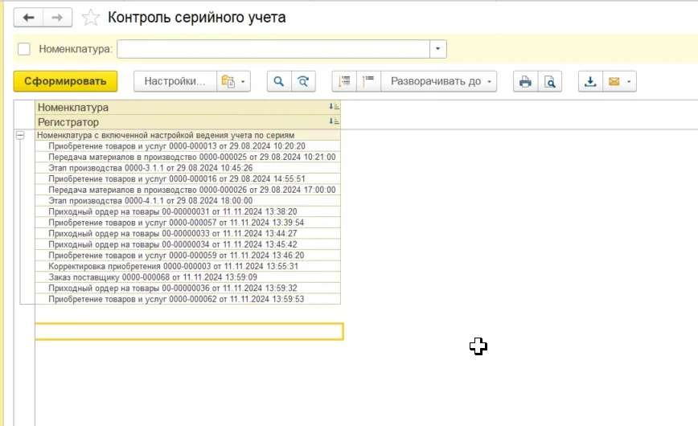
Task: Open dropdown arrow beside email icon
Action: pyautogui.click(x=629, y=81)
